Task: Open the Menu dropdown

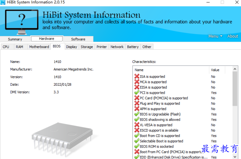Action: click(x=215, y=36)
